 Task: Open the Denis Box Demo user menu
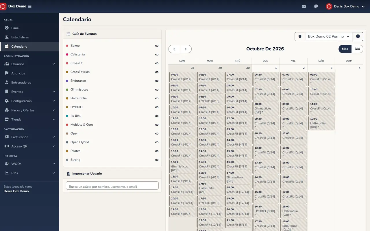(x=345, y=6)
